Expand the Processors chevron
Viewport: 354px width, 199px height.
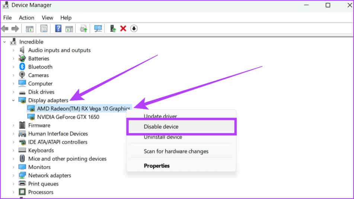pyautogui.click(x=13, y=192)
